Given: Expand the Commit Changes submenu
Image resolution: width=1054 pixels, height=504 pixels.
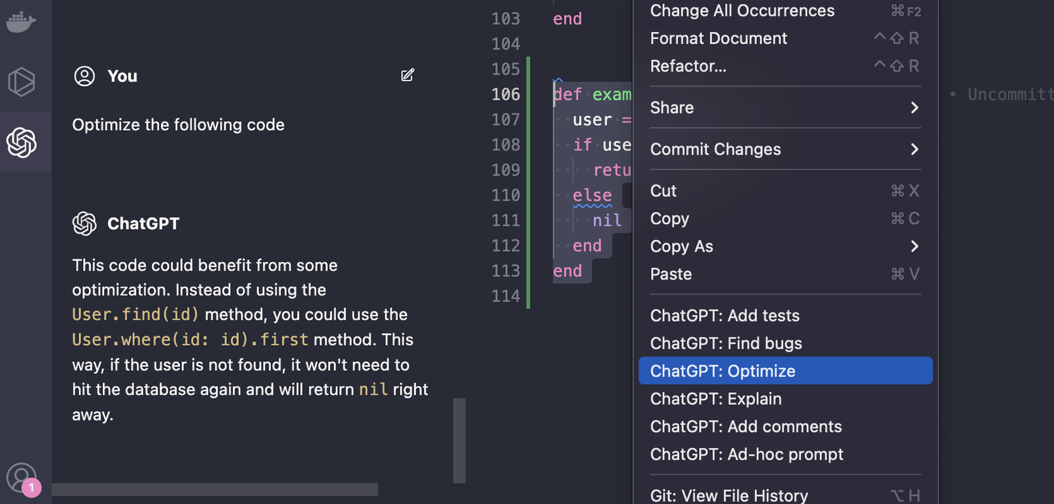Looking at the screenshot, I should pos(785,149).
